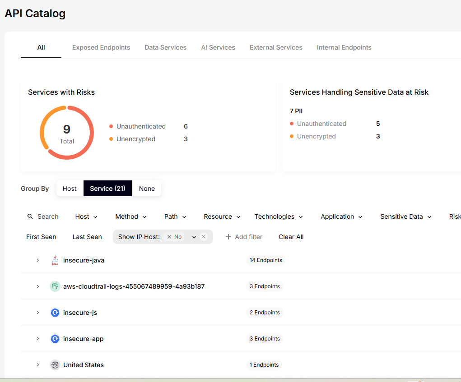Click the insecure-js service icon
The width and height of the screenshot is (461, 382).
55,313
